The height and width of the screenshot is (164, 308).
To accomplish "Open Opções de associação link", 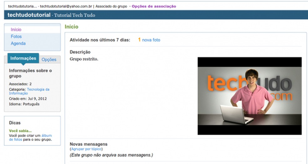I will [154, 6].
